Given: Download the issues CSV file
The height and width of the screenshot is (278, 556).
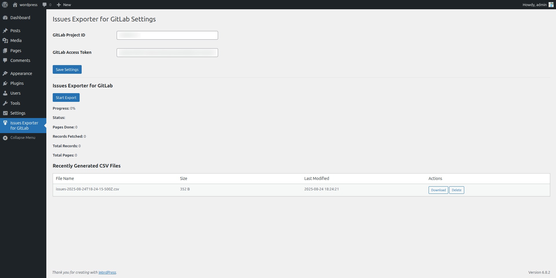Looking at the screenshot, I should pyautogui.click(x=438, y=190).
